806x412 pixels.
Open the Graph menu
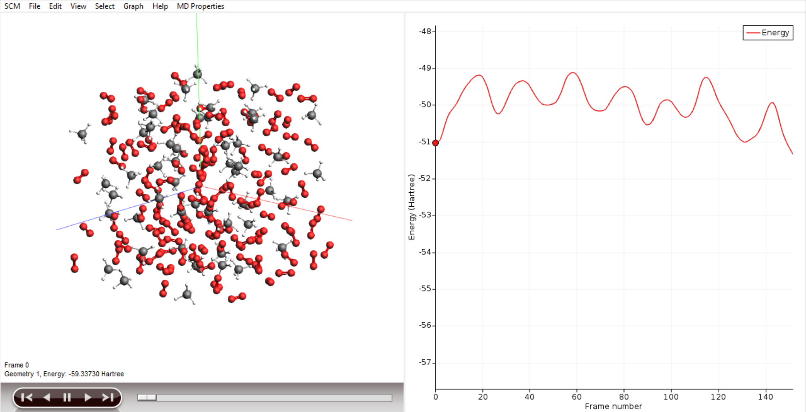coord(133,6)
